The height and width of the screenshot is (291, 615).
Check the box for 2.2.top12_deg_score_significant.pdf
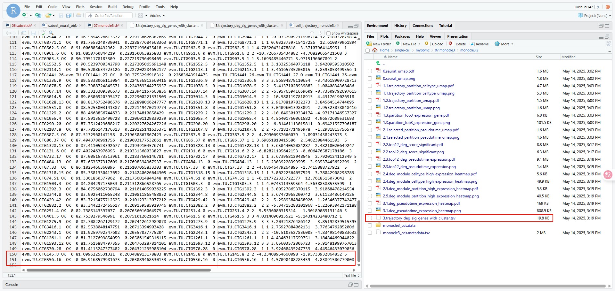coord(370,145)
